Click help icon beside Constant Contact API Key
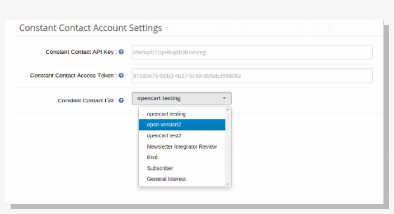The image size is (394, 214). click(x=121, y=52)
